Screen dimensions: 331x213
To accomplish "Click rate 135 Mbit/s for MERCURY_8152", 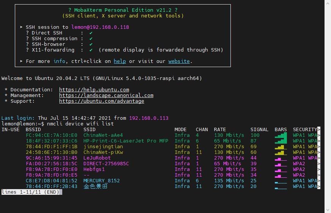I will (x=229, y=180).
